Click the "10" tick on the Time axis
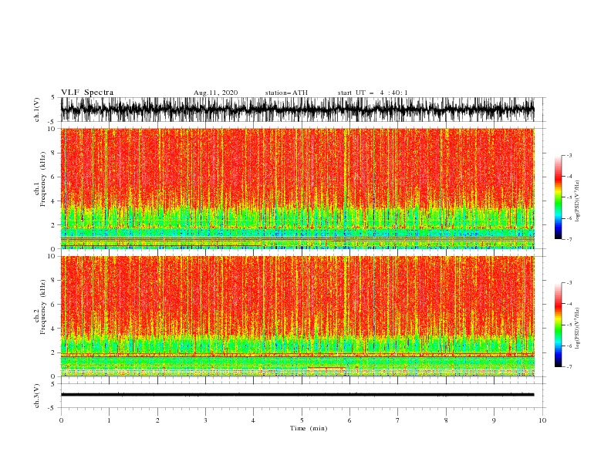 click(x=542, y=420)
